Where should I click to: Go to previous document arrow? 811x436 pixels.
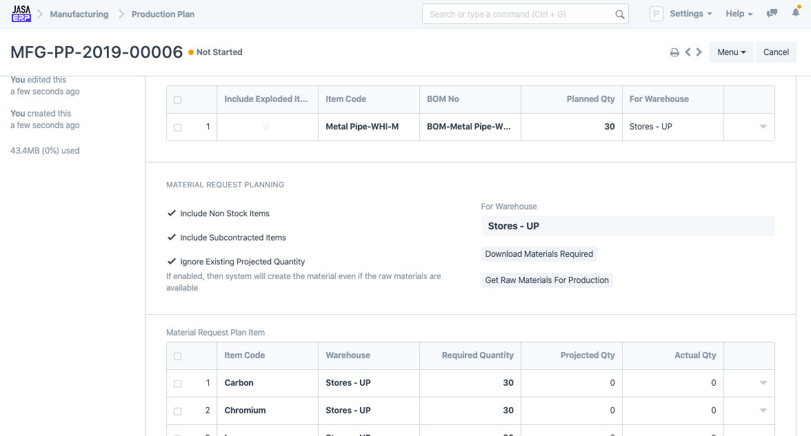(x=688, y=52)
